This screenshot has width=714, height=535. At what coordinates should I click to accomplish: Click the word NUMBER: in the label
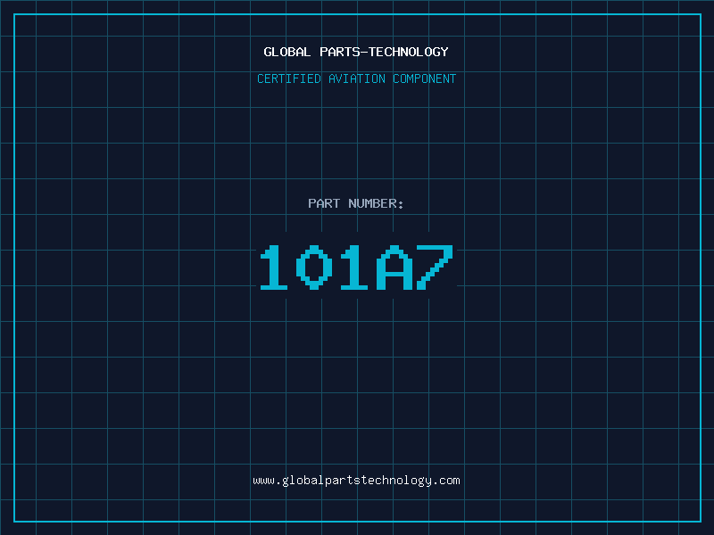click(376, 204)
